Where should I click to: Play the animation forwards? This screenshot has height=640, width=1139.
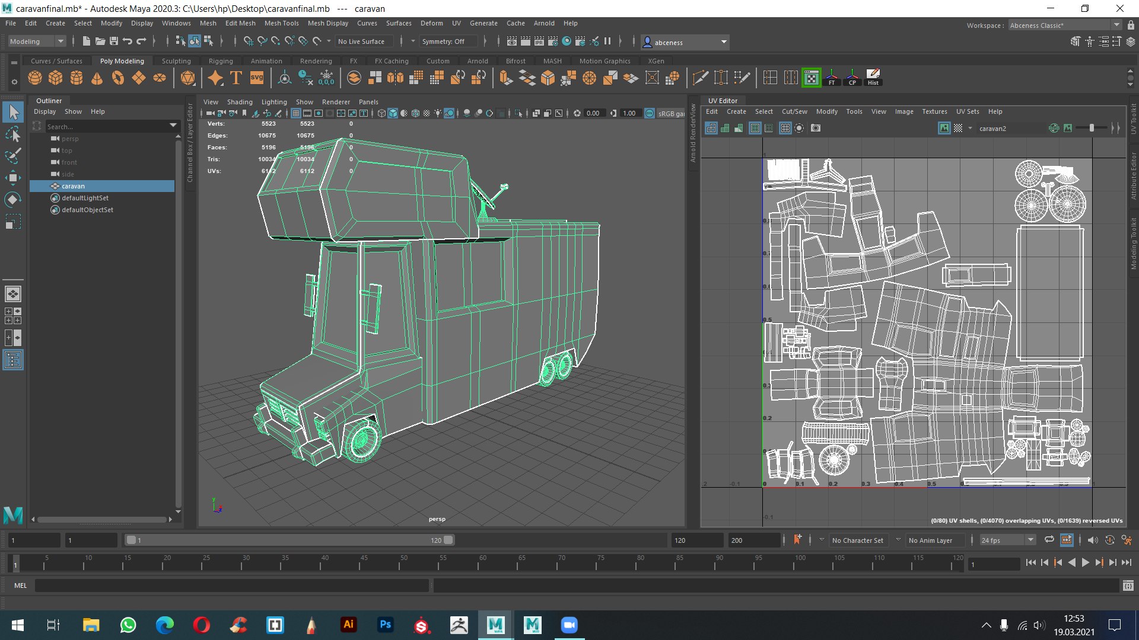click(1085, 563)
